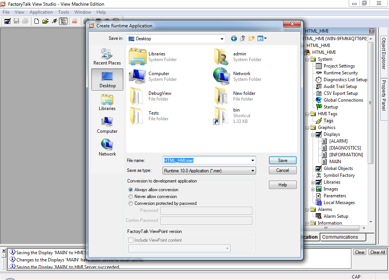The image size is (389, 280).
Task: Open the Application menu
Action: click(x=41, y=12)
